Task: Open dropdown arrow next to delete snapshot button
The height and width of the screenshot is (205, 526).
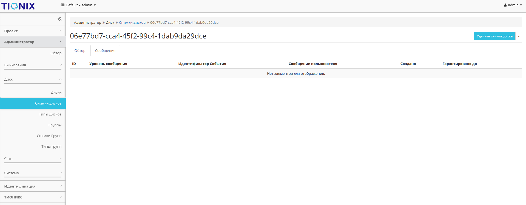Action: click(x=519, y=36)
